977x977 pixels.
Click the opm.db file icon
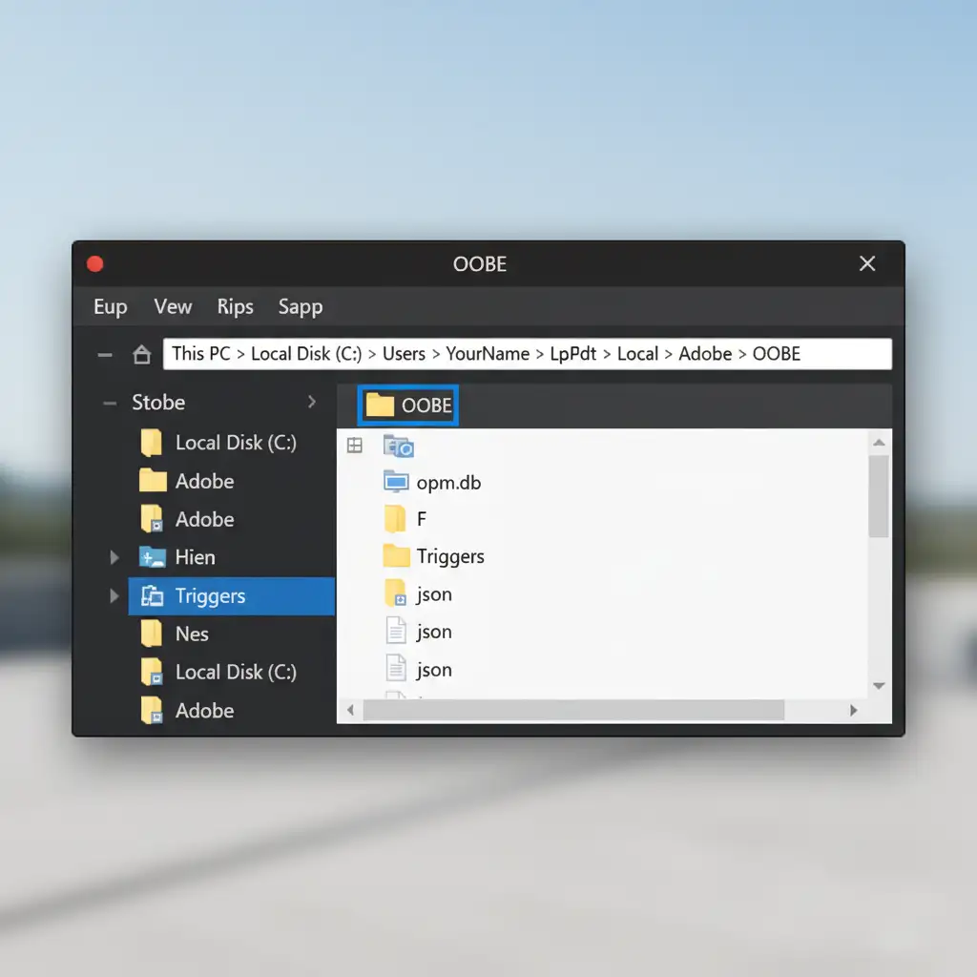coord(395,481)
